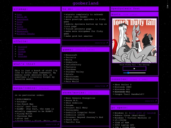Open the Discord offsite link

(22, 47)
